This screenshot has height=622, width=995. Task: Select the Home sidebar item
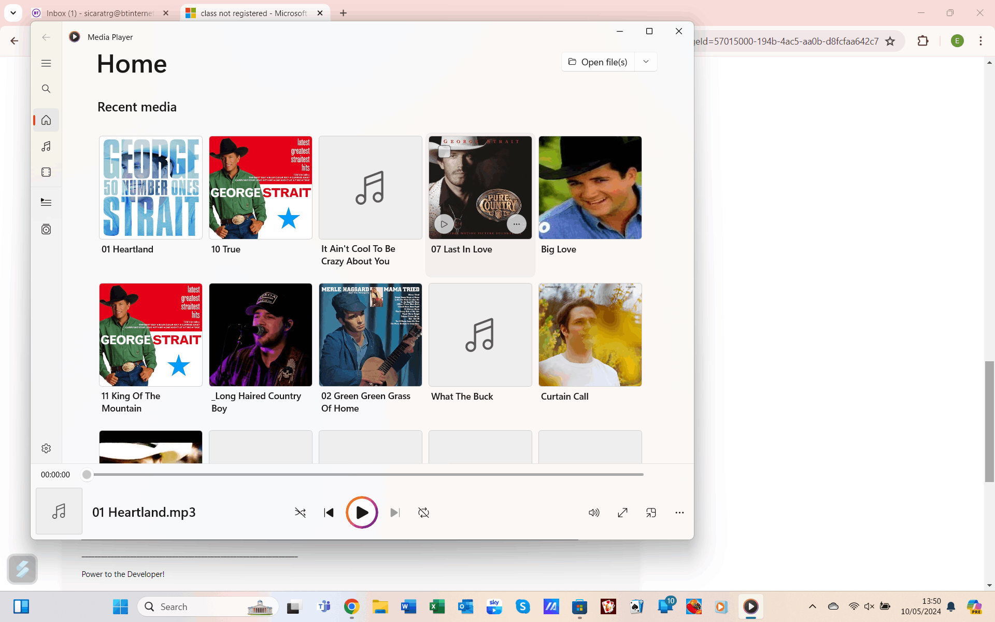click(46, 120)
